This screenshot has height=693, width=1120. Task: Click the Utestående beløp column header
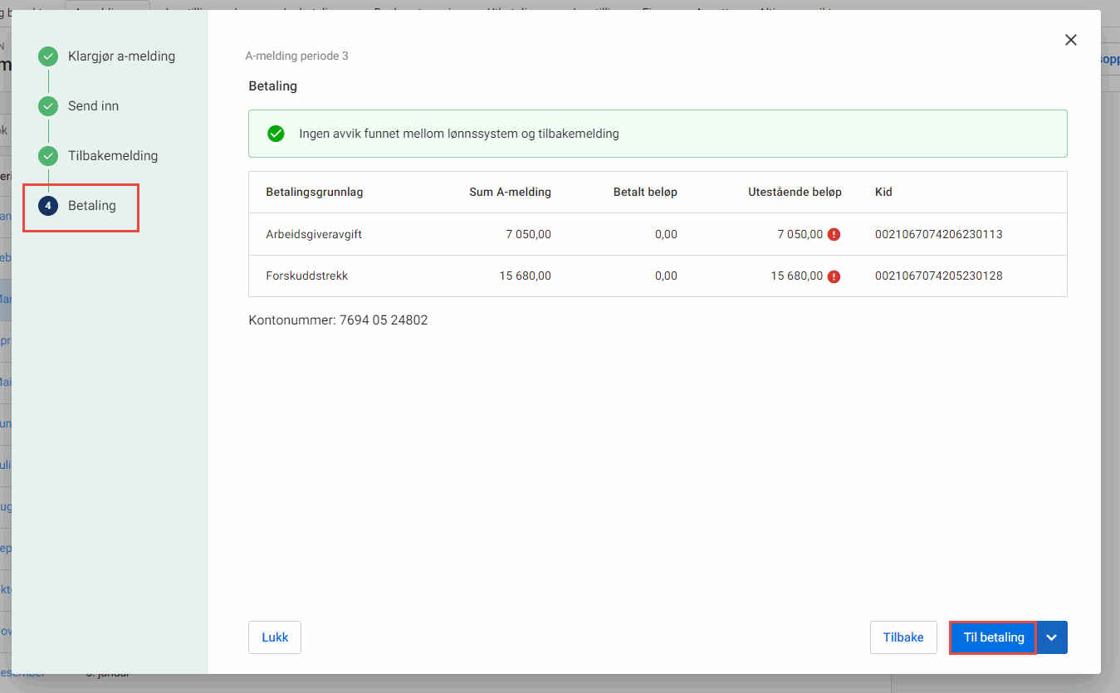click(x=795, y=193)
